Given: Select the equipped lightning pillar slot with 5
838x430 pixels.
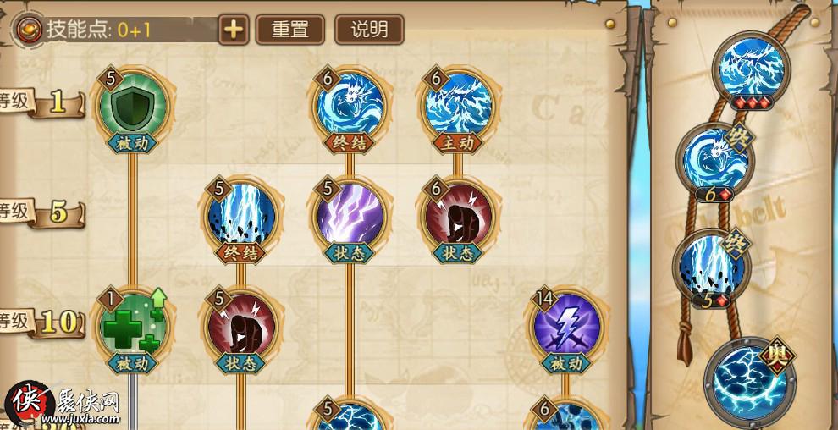Looking at the screenshot, I should 712,268.
